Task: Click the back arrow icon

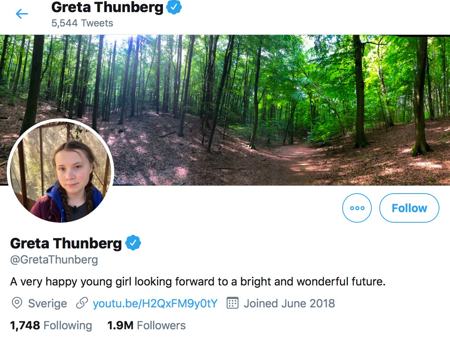Action: (22, 14)
